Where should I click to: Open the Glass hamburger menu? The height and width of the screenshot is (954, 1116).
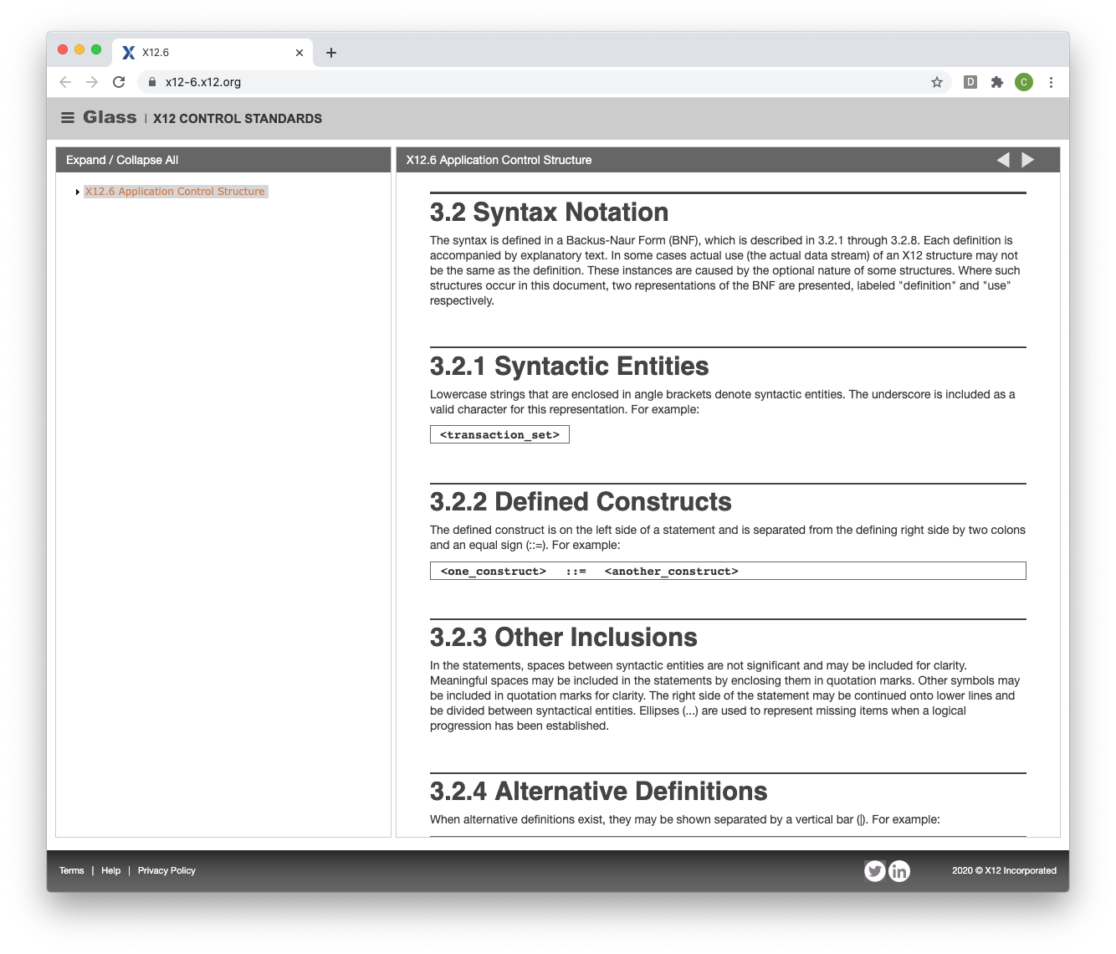(x=67, y=118)
